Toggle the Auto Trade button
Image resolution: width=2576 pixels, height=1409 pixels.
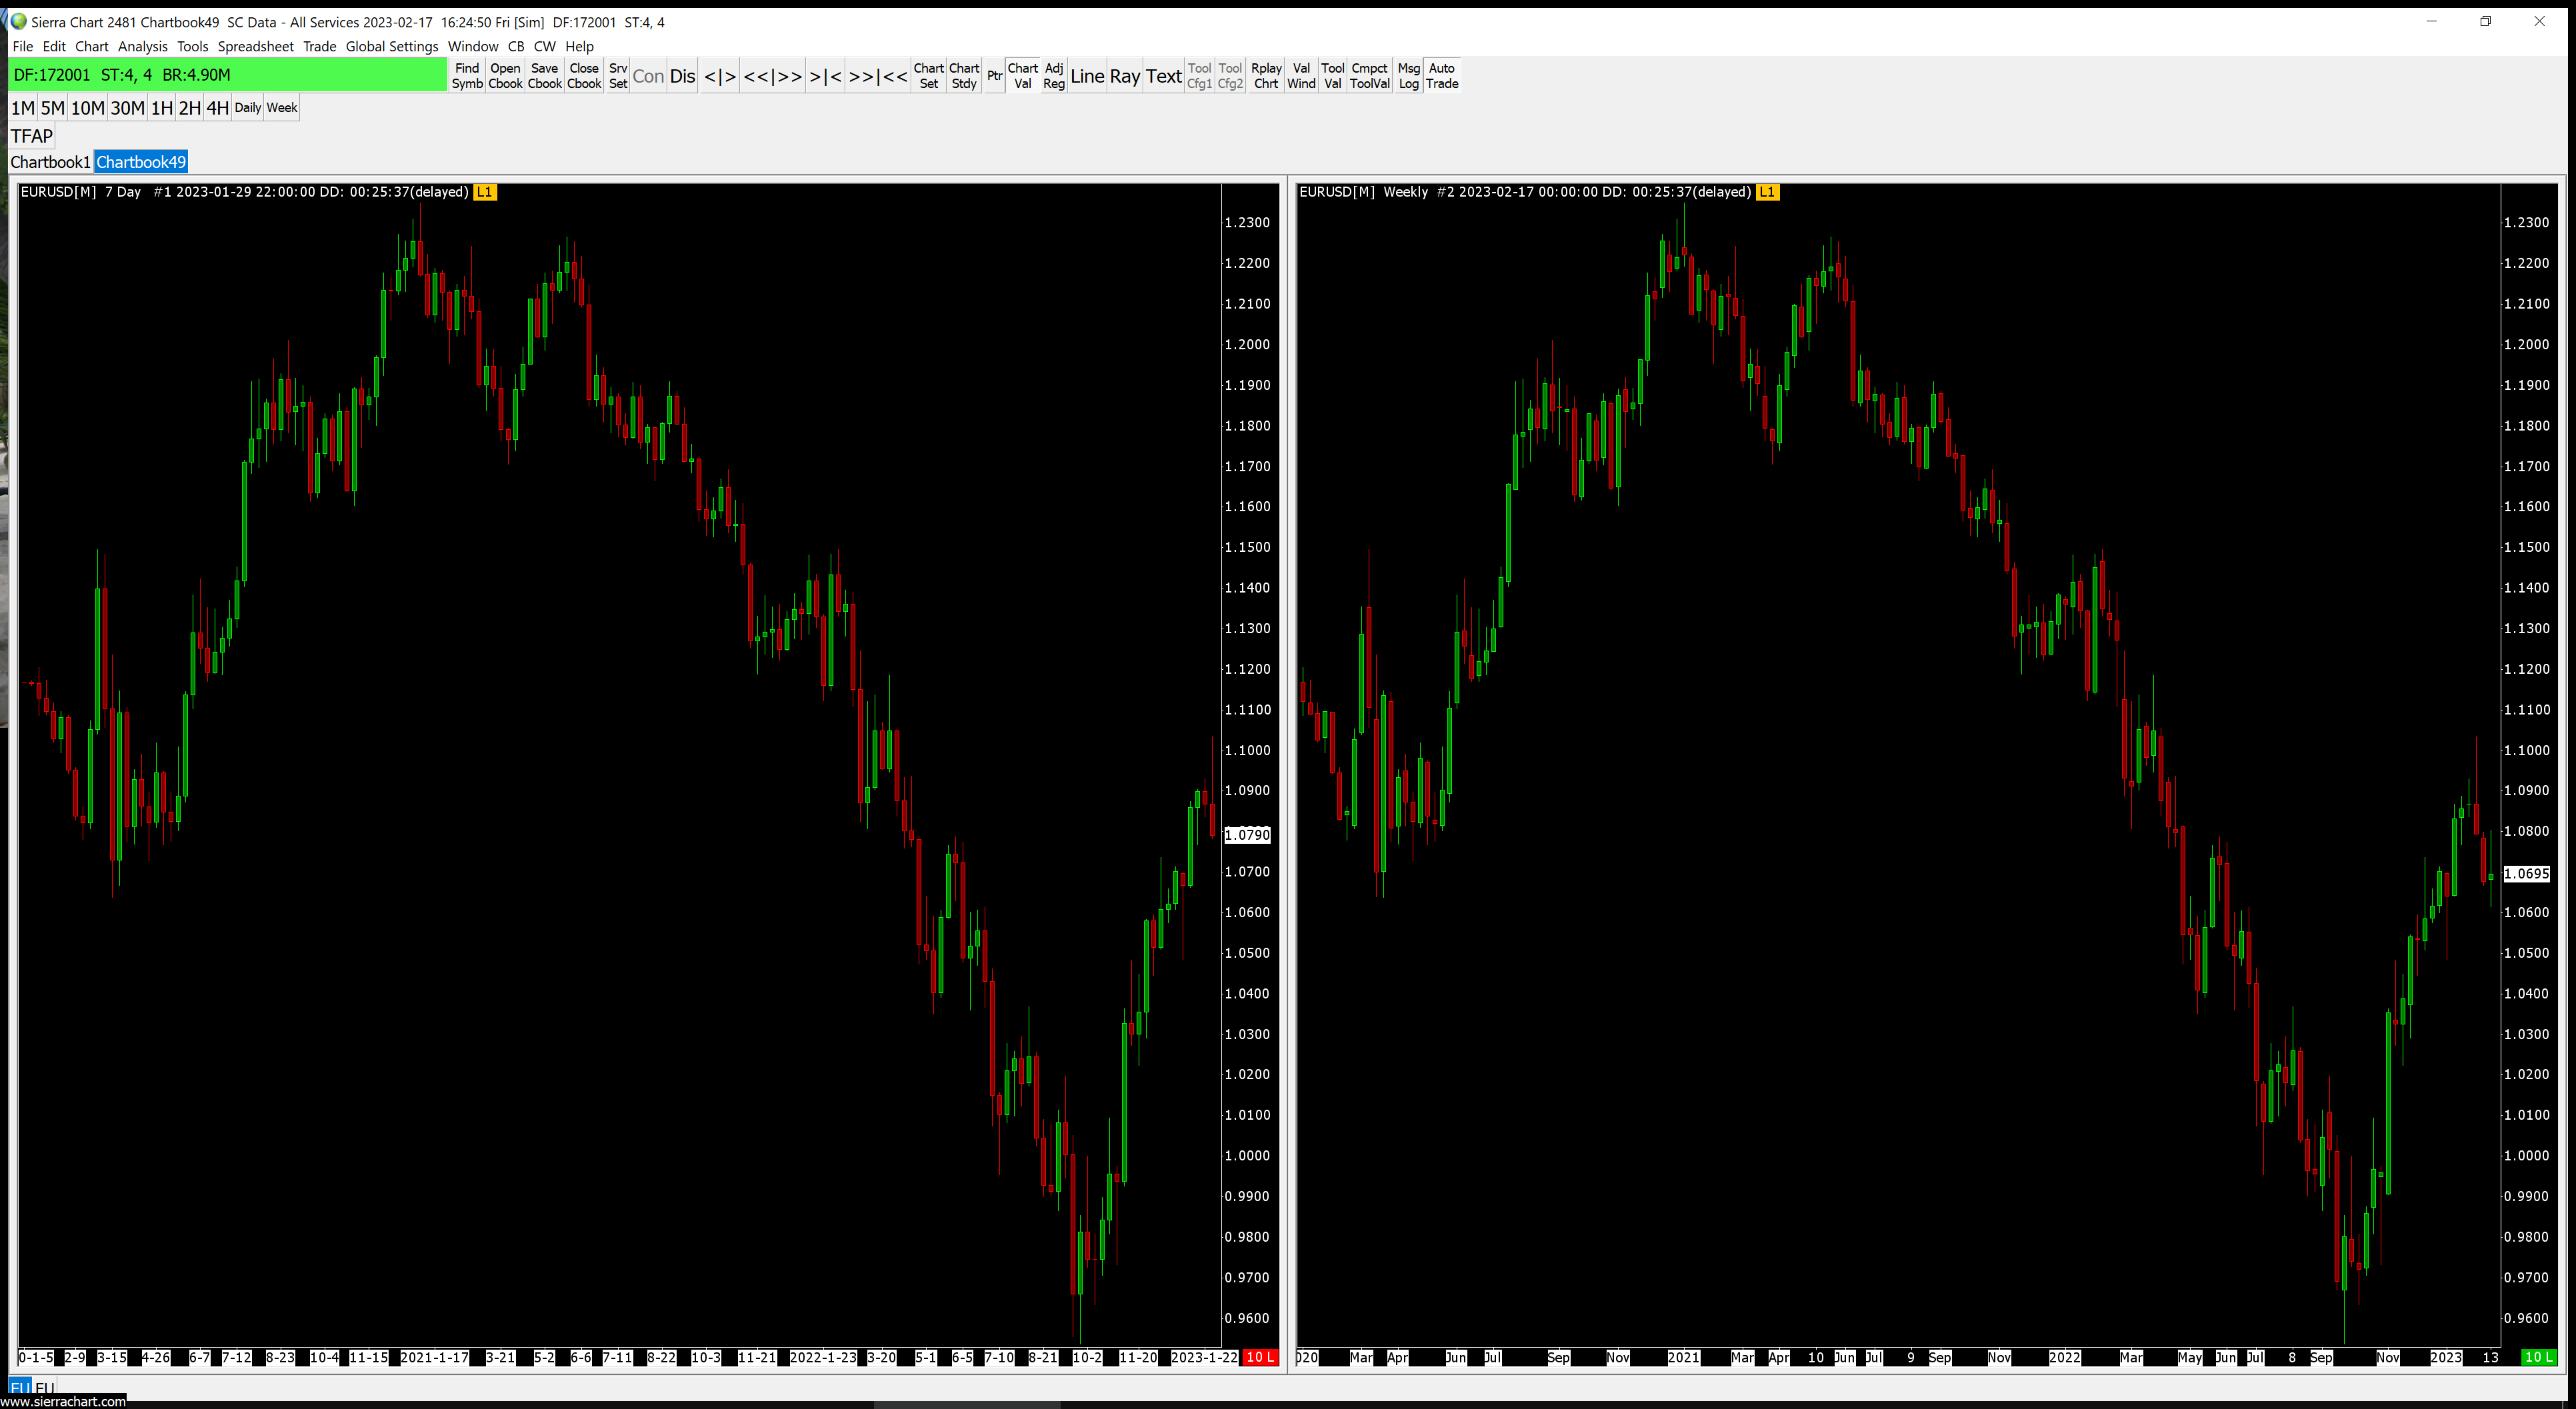tap(1441, 76)
